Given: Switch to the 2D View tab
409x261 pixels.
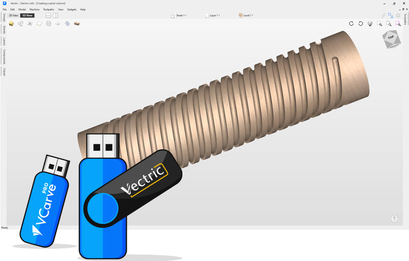Looking at the screenshot, I should pos(13,15).
